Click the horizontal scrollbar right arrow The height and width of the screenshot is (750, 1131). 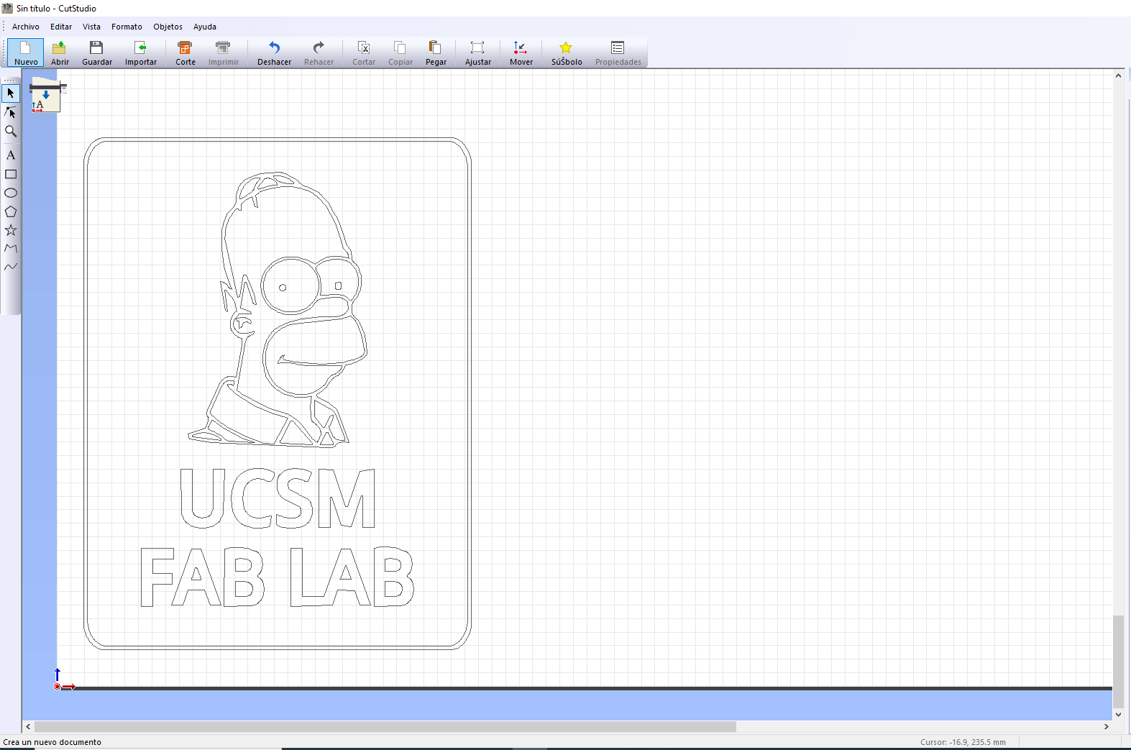coord(1107,727)
